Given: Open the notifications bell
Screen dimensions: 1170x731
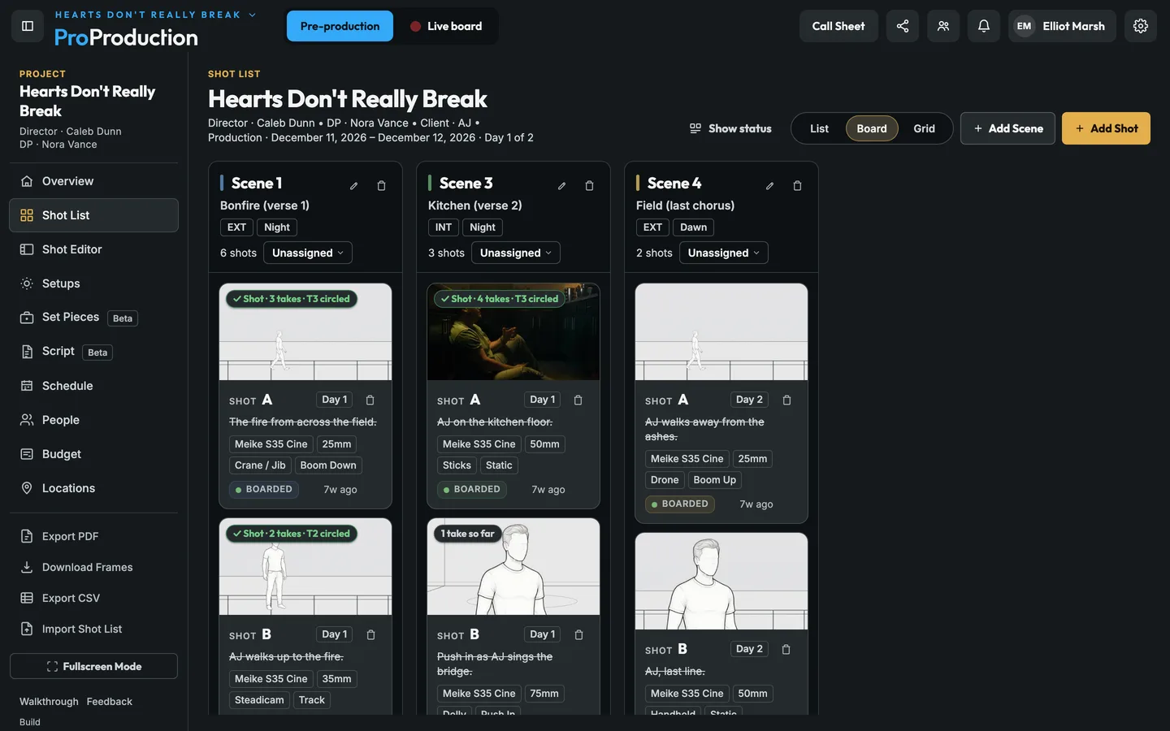Looking at the screenshot, I should coord(984,26).
